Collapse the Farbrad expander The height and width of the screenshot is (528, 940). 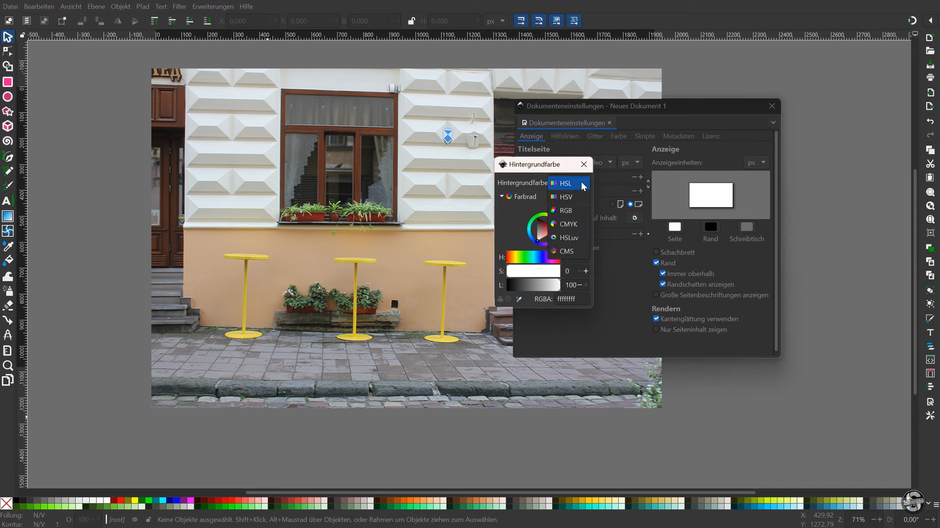503,196
